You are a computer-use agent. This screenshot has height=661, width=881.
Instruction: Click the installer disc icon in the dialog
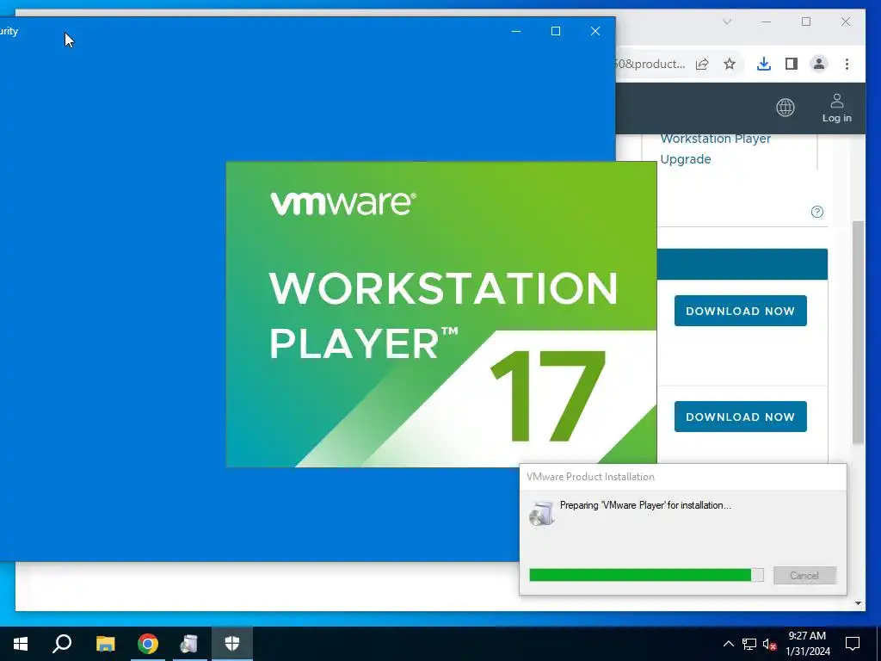pos(542,513)
